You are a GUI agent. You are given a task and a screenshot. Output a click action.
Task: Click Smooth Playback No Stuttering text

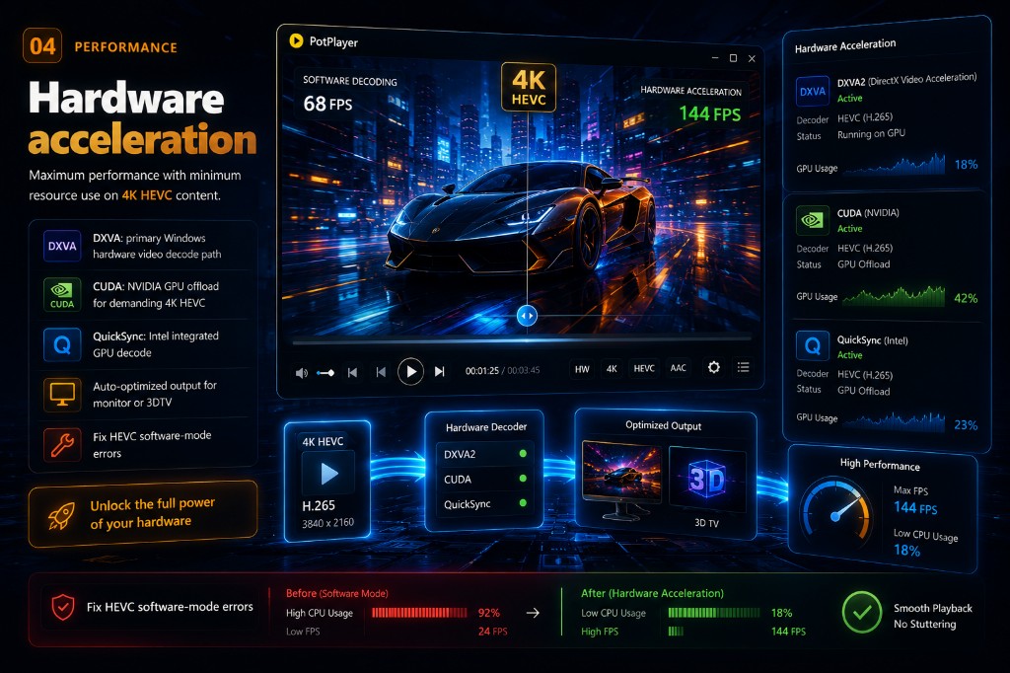click(933, 616)
